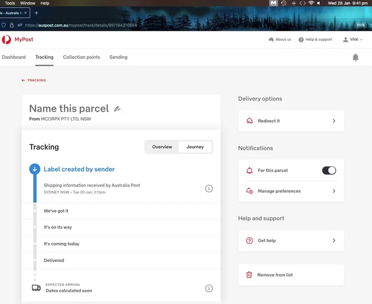The height and width of the screenshot is (304, 372).
Task: Select the Journey view
Action: tap(195, 147)
